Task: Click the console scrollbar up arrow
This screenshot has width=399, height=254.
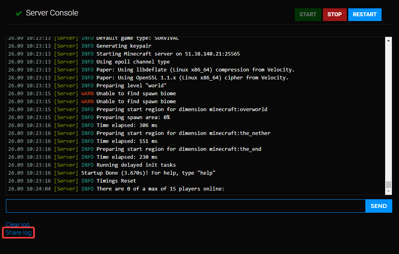Action: pyautogui.click(x=388, y=40)
